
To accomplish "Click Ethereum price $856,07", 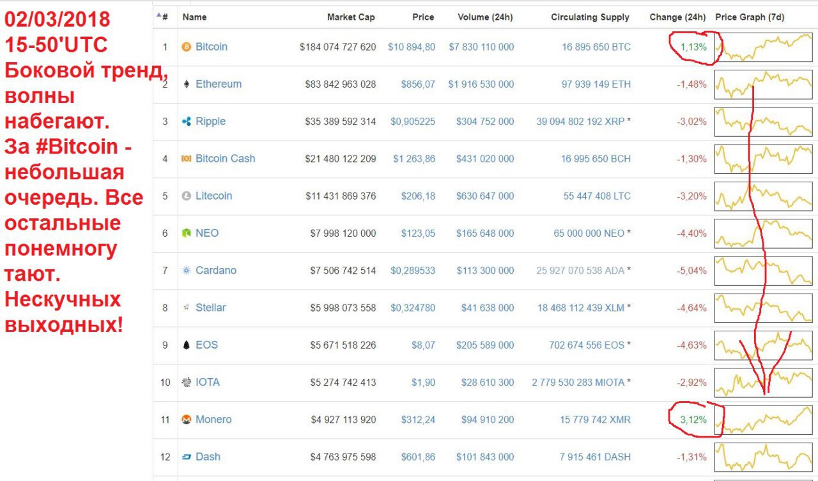I will click(418, 84).
